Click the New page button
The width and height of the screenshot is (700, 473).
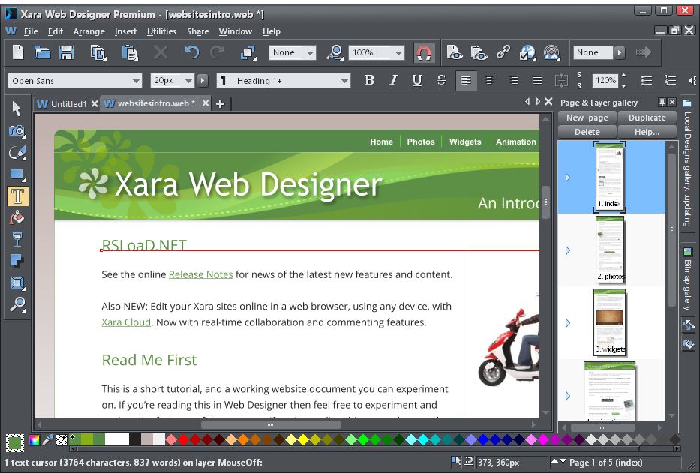coord(587,118)
